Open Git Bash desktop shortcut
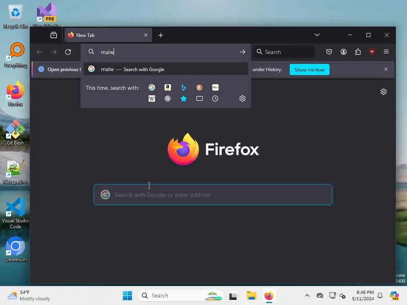407x305 pixels. (x=15, y=133)
